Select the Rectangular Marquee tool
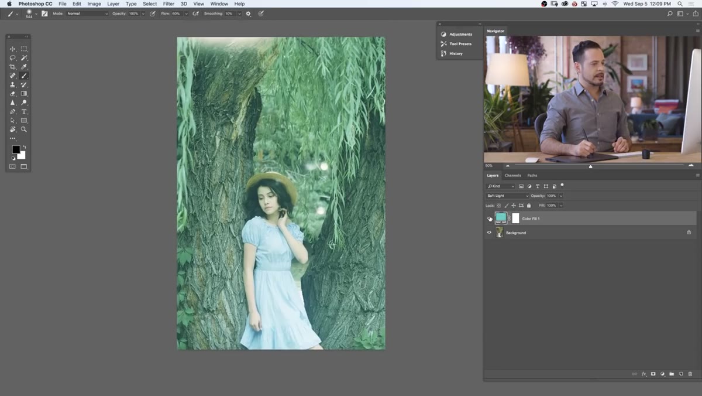Image resolution: width=702 pixels, height=396 pixels. (24, 49)
